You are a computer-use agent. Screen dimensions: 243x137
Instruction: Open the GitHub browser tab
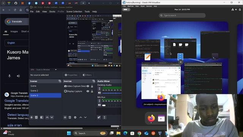16,3
